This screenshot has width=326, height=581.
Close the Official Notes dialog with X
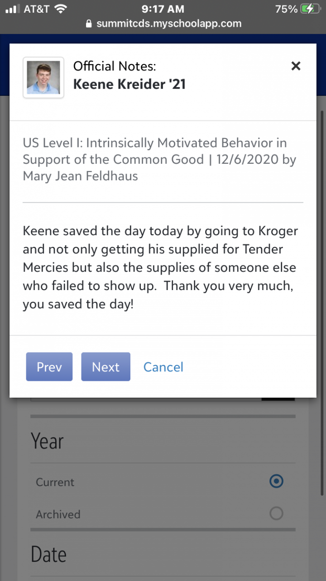tap(296, 66)
